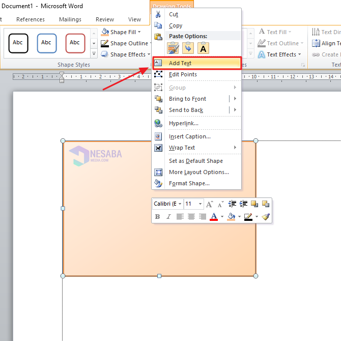
Task: Click the Edit Points icon
Action: (158, 74)
